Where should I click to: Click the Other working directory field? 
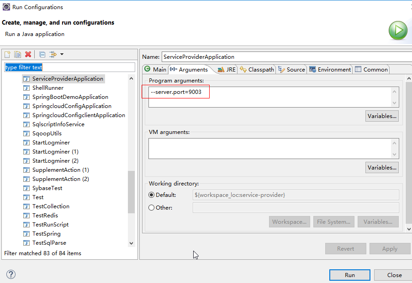(296, 207)
